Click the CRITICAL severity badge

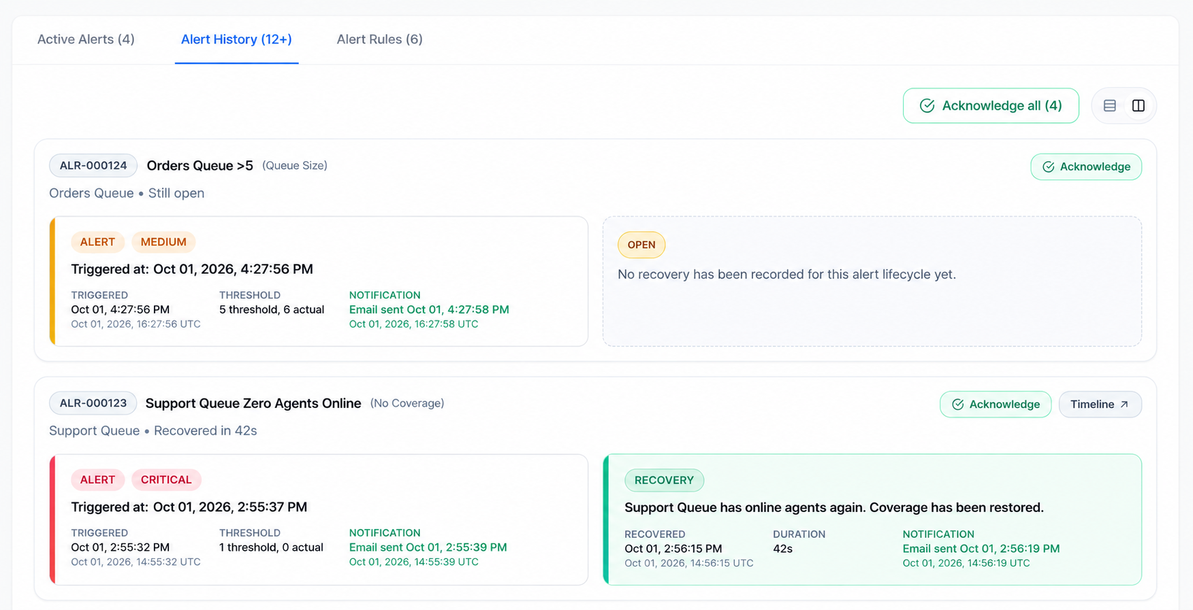[x=166, y=479]
